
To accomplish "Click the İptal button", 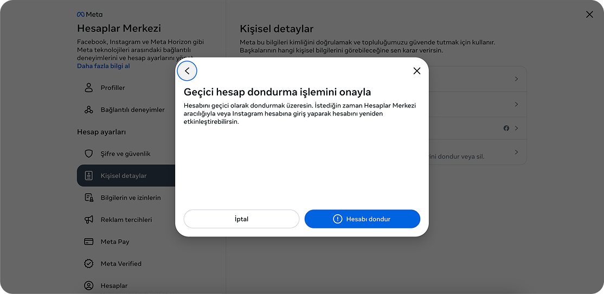I will (241, 219).
